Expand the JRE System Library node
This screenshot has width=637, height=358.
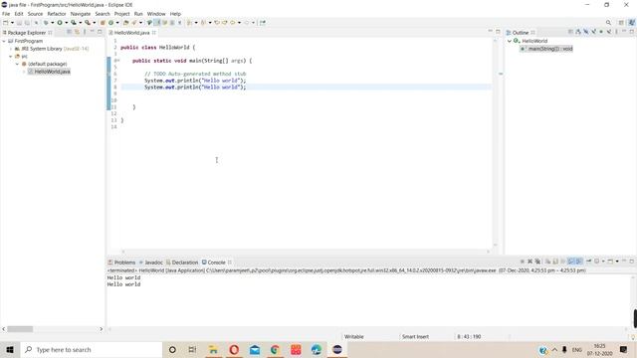(x=11, y=49)
